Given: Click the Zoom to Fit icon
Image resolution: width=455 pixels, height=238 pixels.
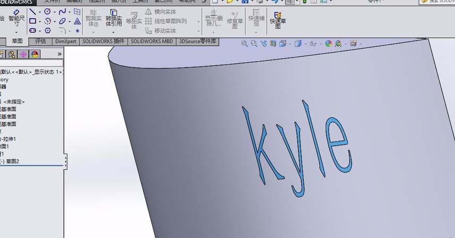Looking at the screenshot, I should pos(245,44).
